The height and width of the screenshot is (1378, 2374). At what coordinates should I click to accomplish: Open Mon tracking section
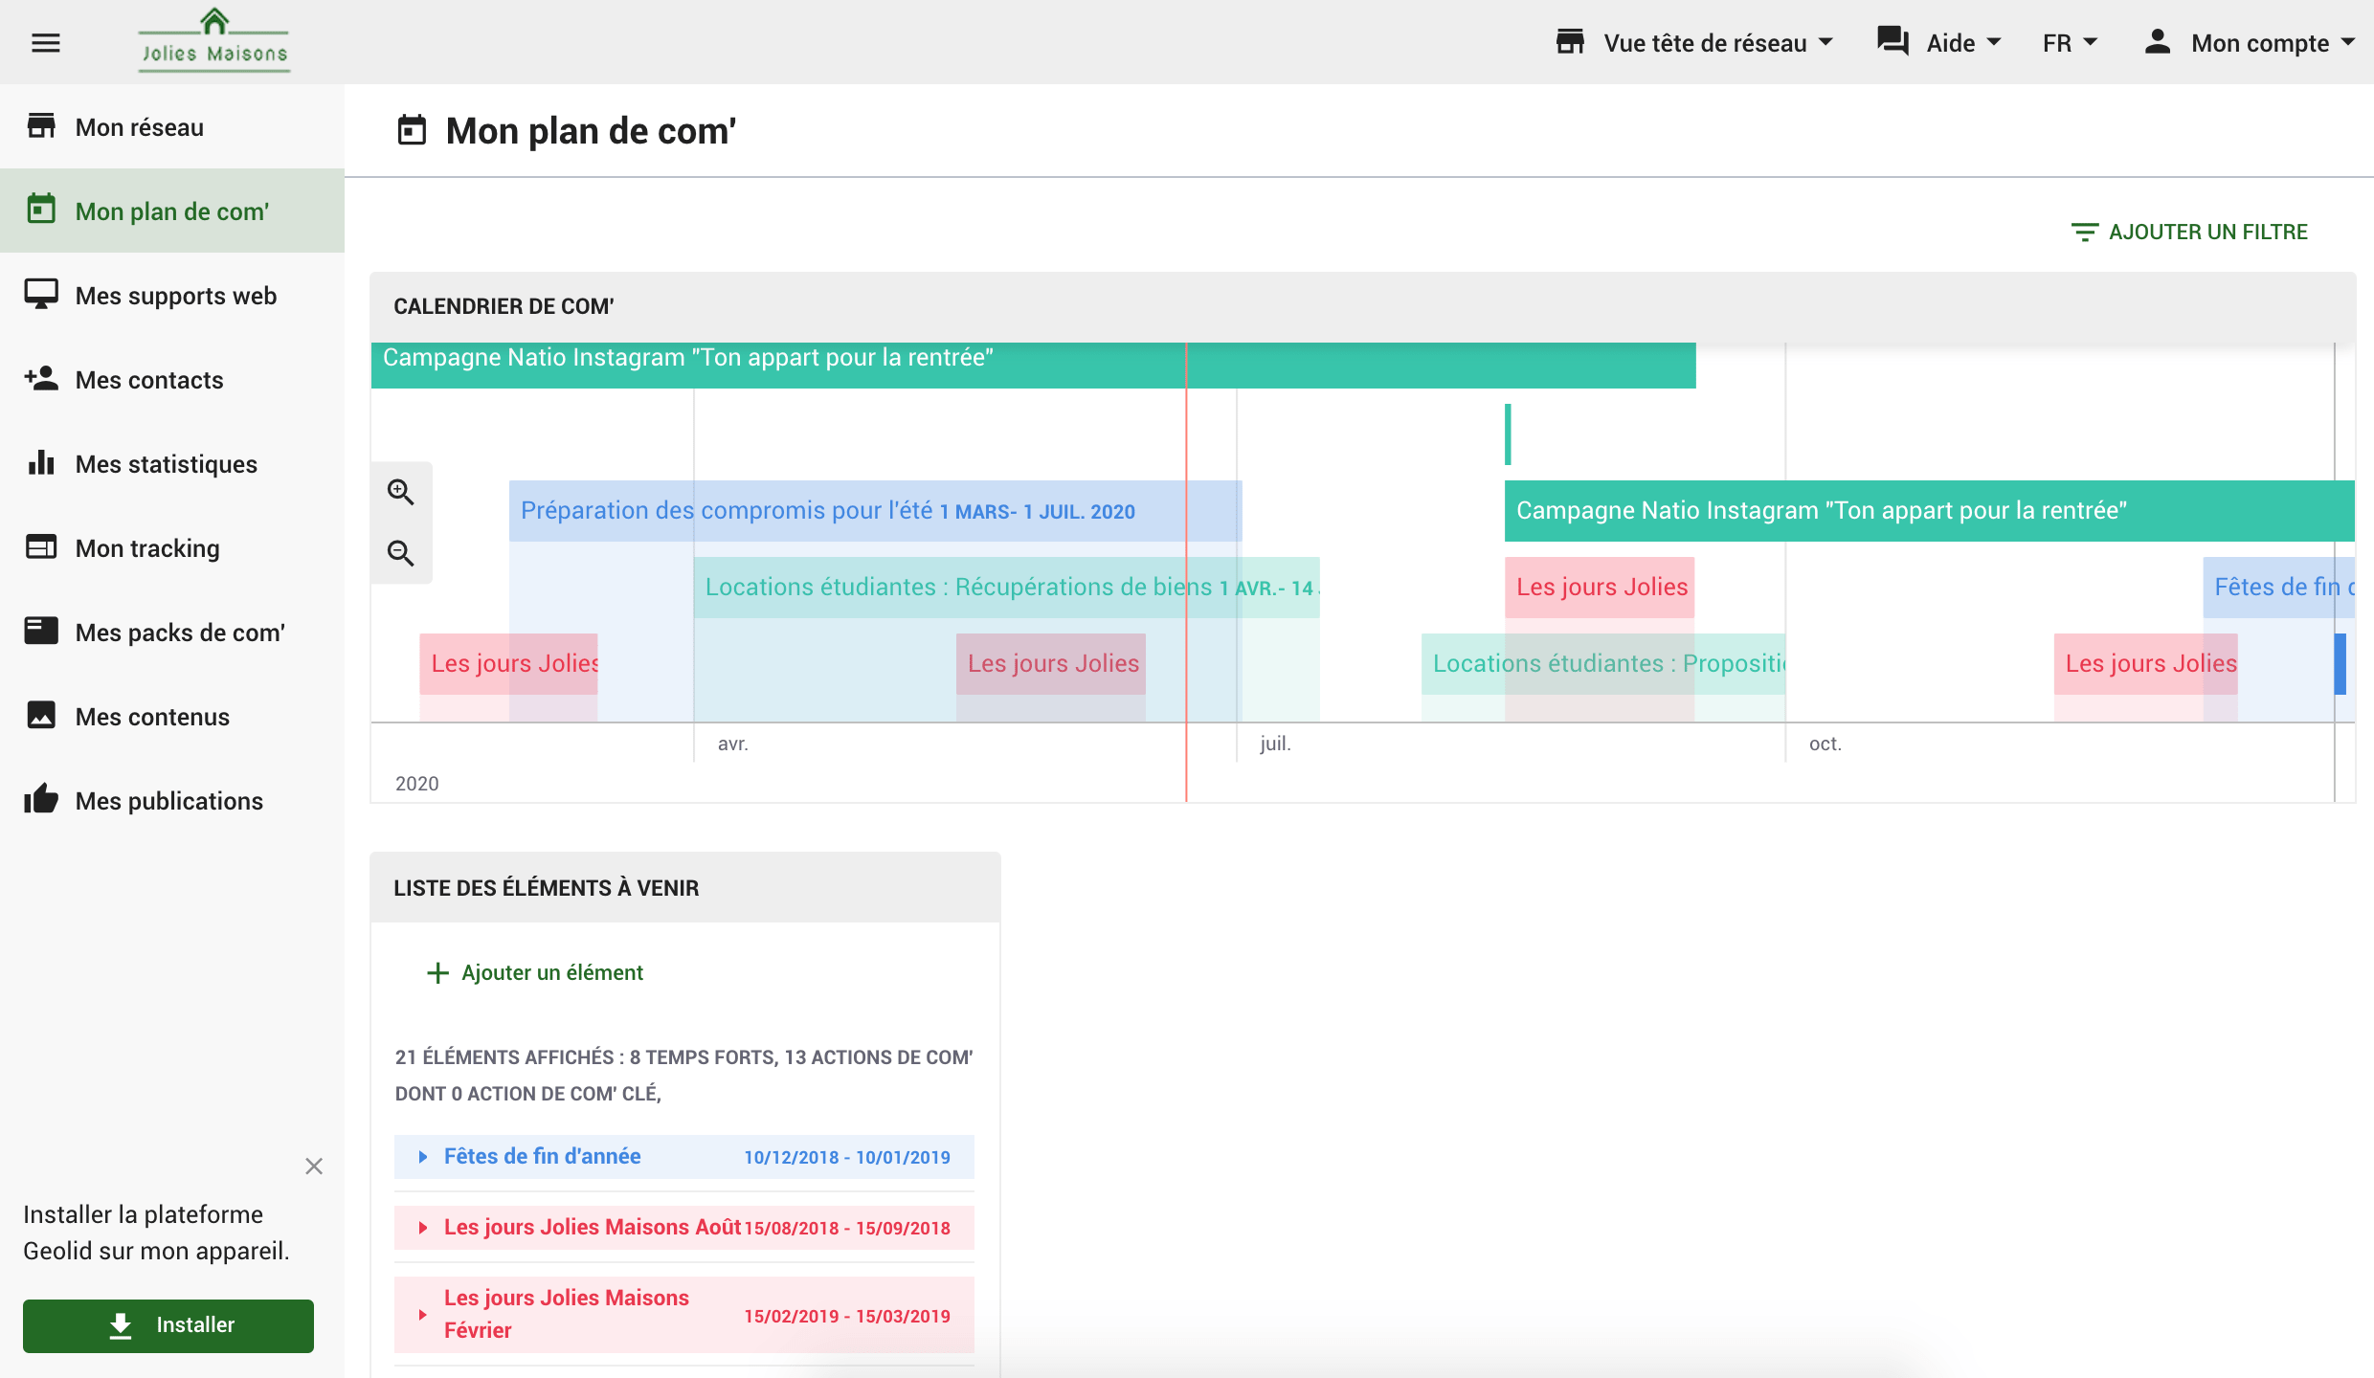click(x=172, y=547)
